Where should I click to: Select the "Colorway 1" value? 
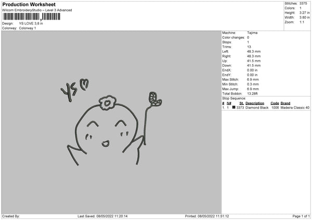[28, 28]
